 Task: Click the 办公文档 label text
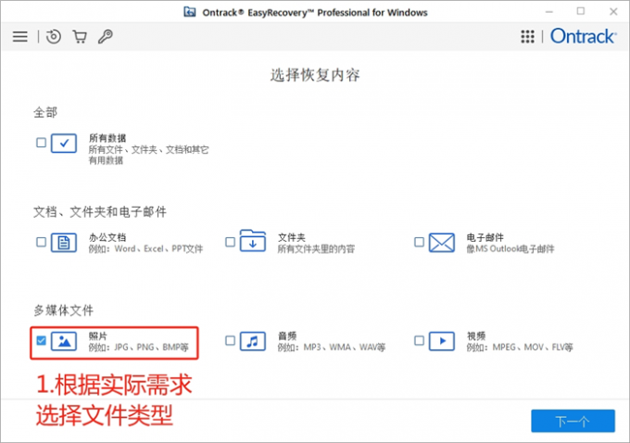(107, 237)
